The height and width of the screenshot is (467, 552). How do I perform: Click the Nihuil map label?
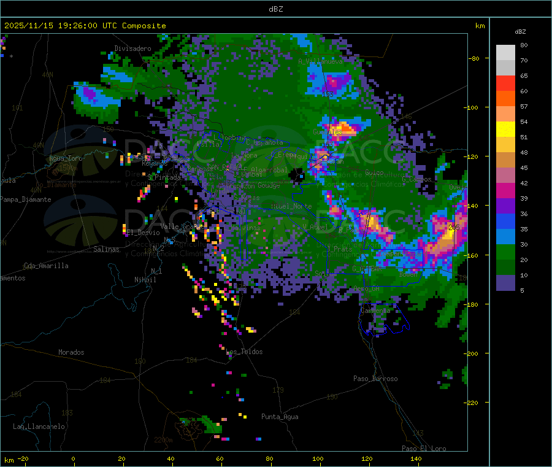(x=145, y=280)
